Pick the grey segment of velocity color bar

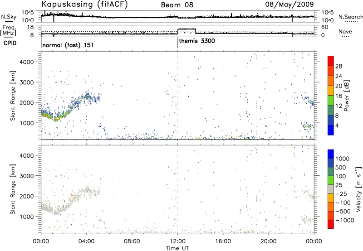click(x=331, y=189)
